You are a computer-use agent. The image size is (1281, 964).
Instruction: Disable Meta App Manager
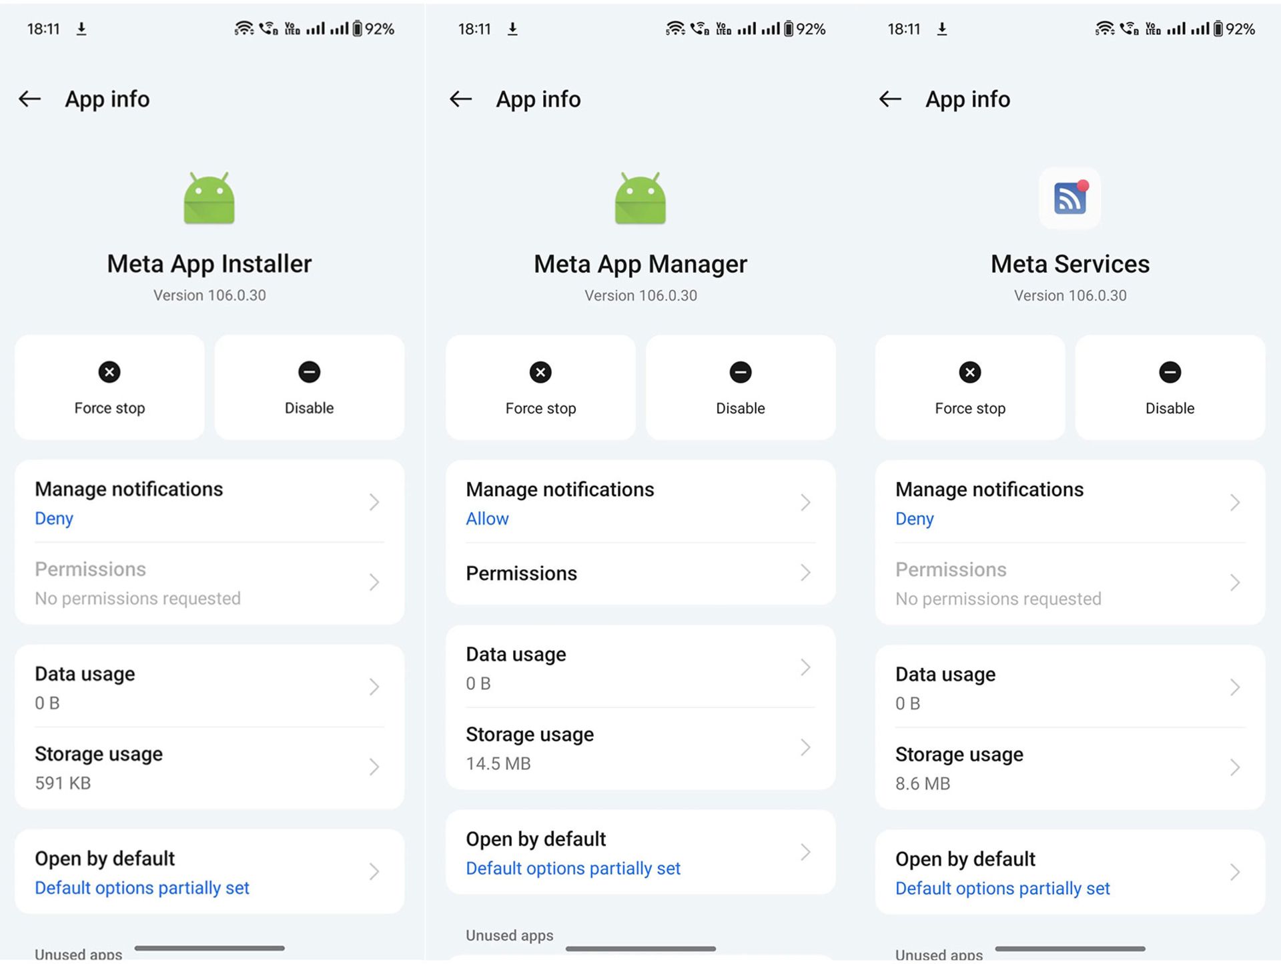click(741, 387)
